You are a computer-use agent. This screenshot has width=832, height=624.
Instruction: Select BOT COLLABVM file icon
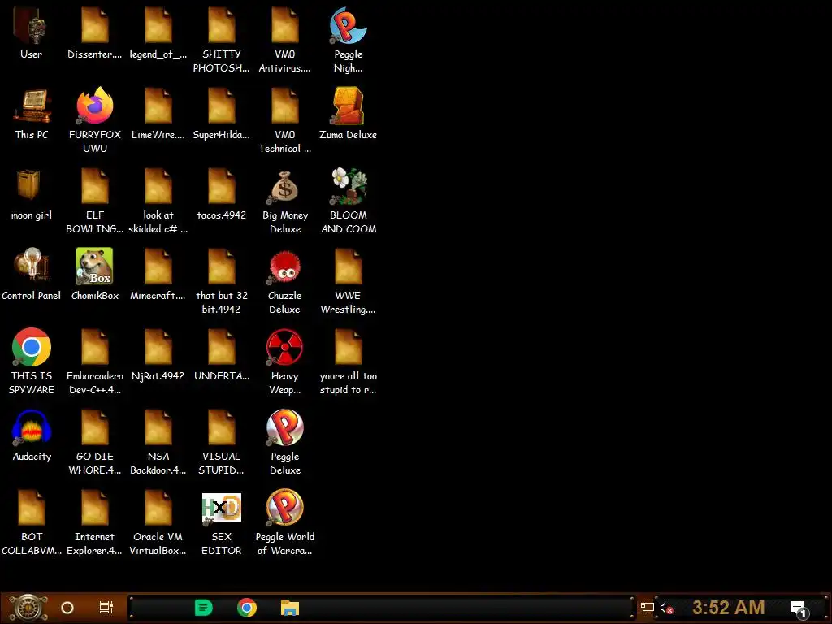point(32,508)
